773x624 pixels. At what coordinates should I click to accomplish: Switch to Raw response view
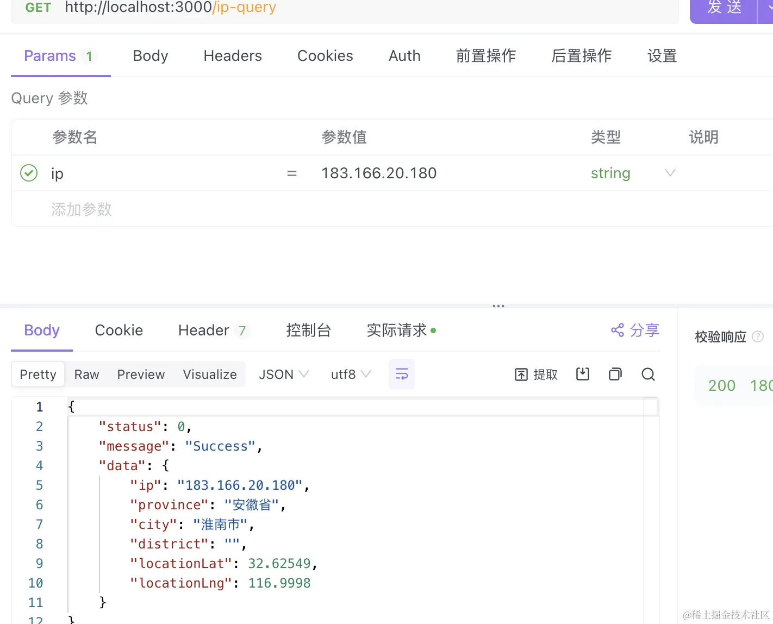click(x=86, y=375)
